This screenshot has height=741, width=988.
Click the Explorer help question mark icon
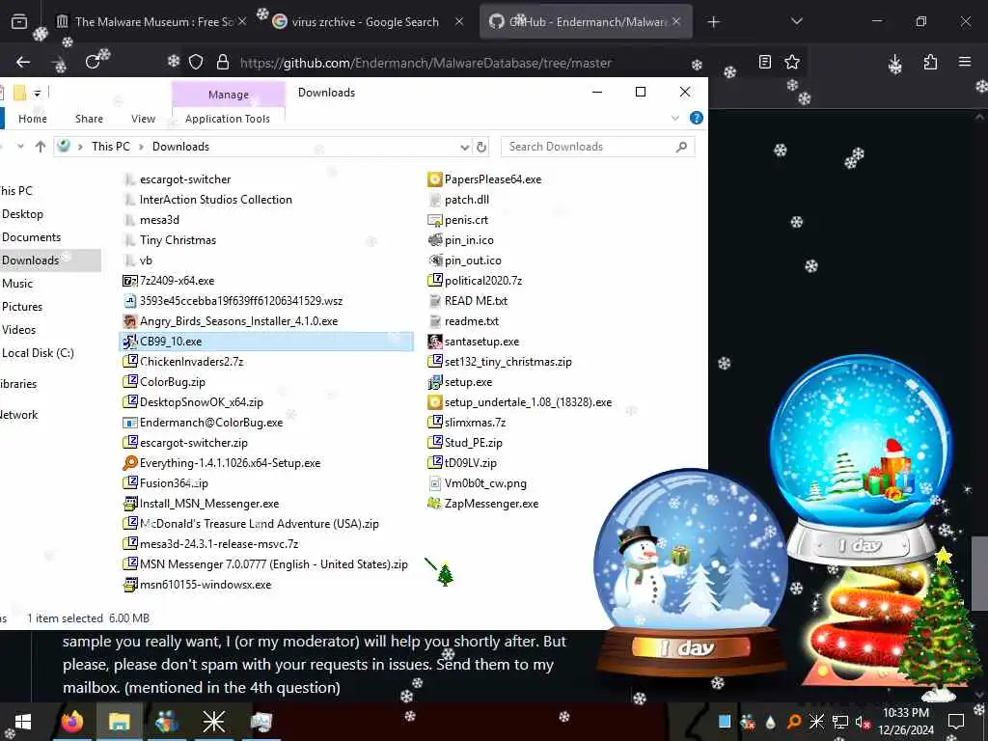(697, 118)
